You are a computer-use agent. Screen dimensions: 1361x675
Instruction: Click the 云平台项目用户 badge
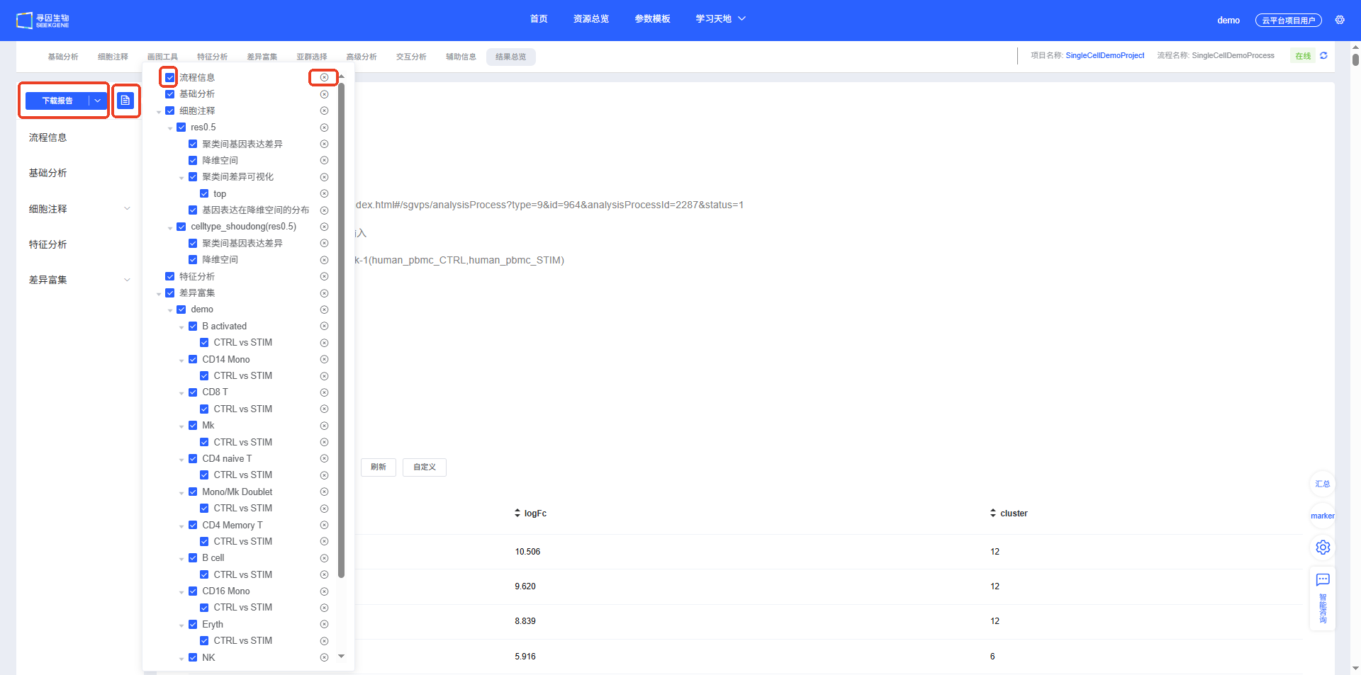click(x=1289, y=21)
